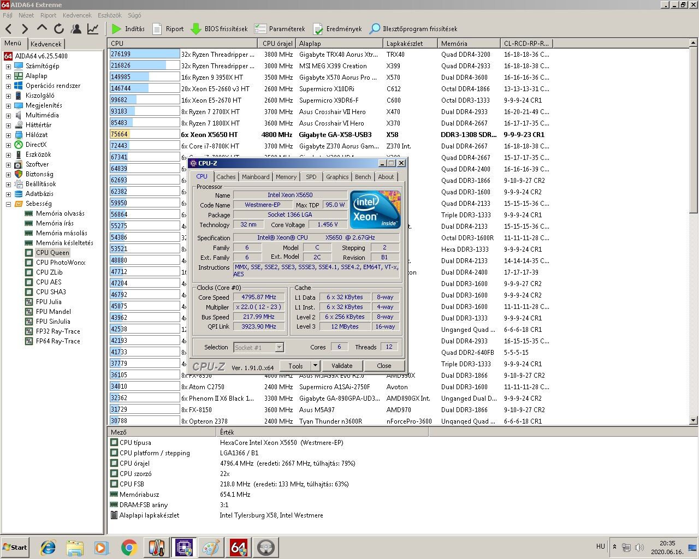Click the CPU-Z Close button
Viewport: 699px width, 559px height.
point(384,366)
